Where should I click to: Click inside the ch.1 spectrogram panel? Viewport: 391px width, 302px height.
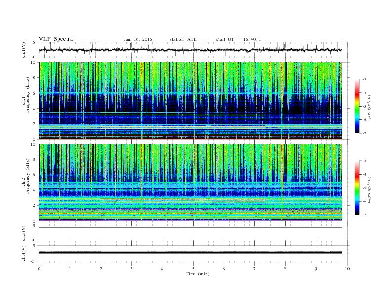(x=190, y=101)
